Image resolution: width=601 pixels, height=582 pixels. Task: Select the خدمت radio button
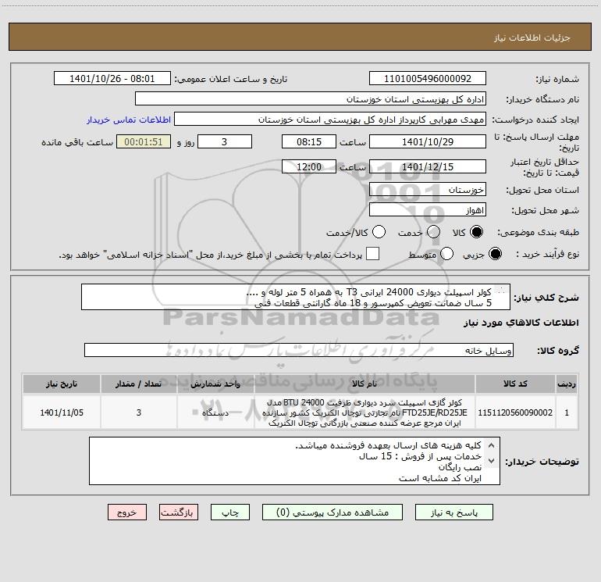tap(433, 232)
